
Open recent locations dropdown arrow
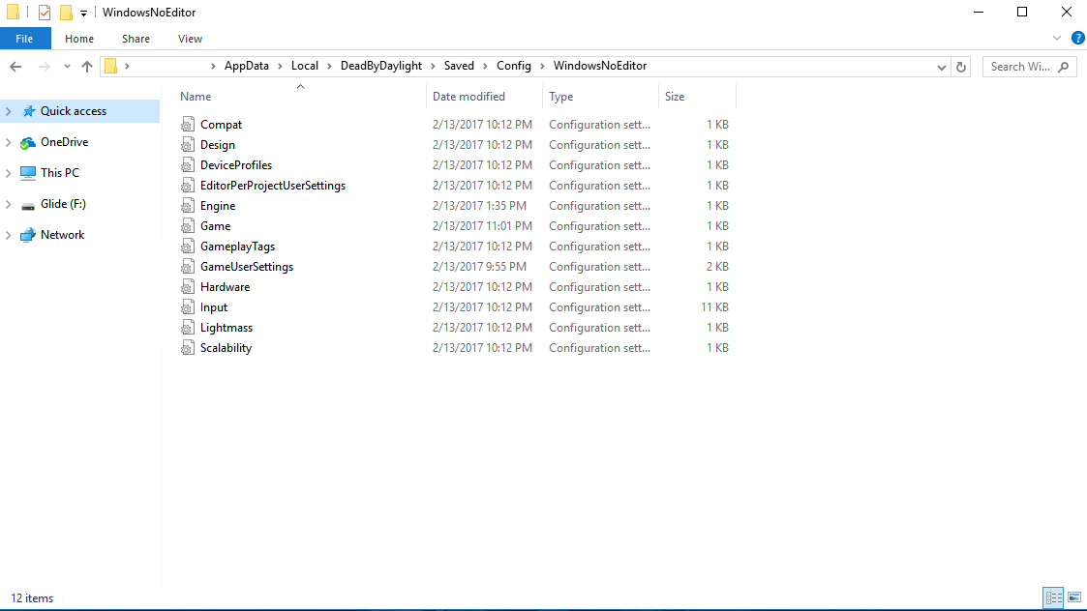pyautogui.click(x=67, y=67)
